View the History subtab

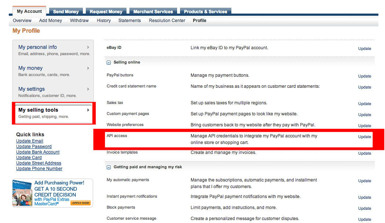[x=104, y=21]
